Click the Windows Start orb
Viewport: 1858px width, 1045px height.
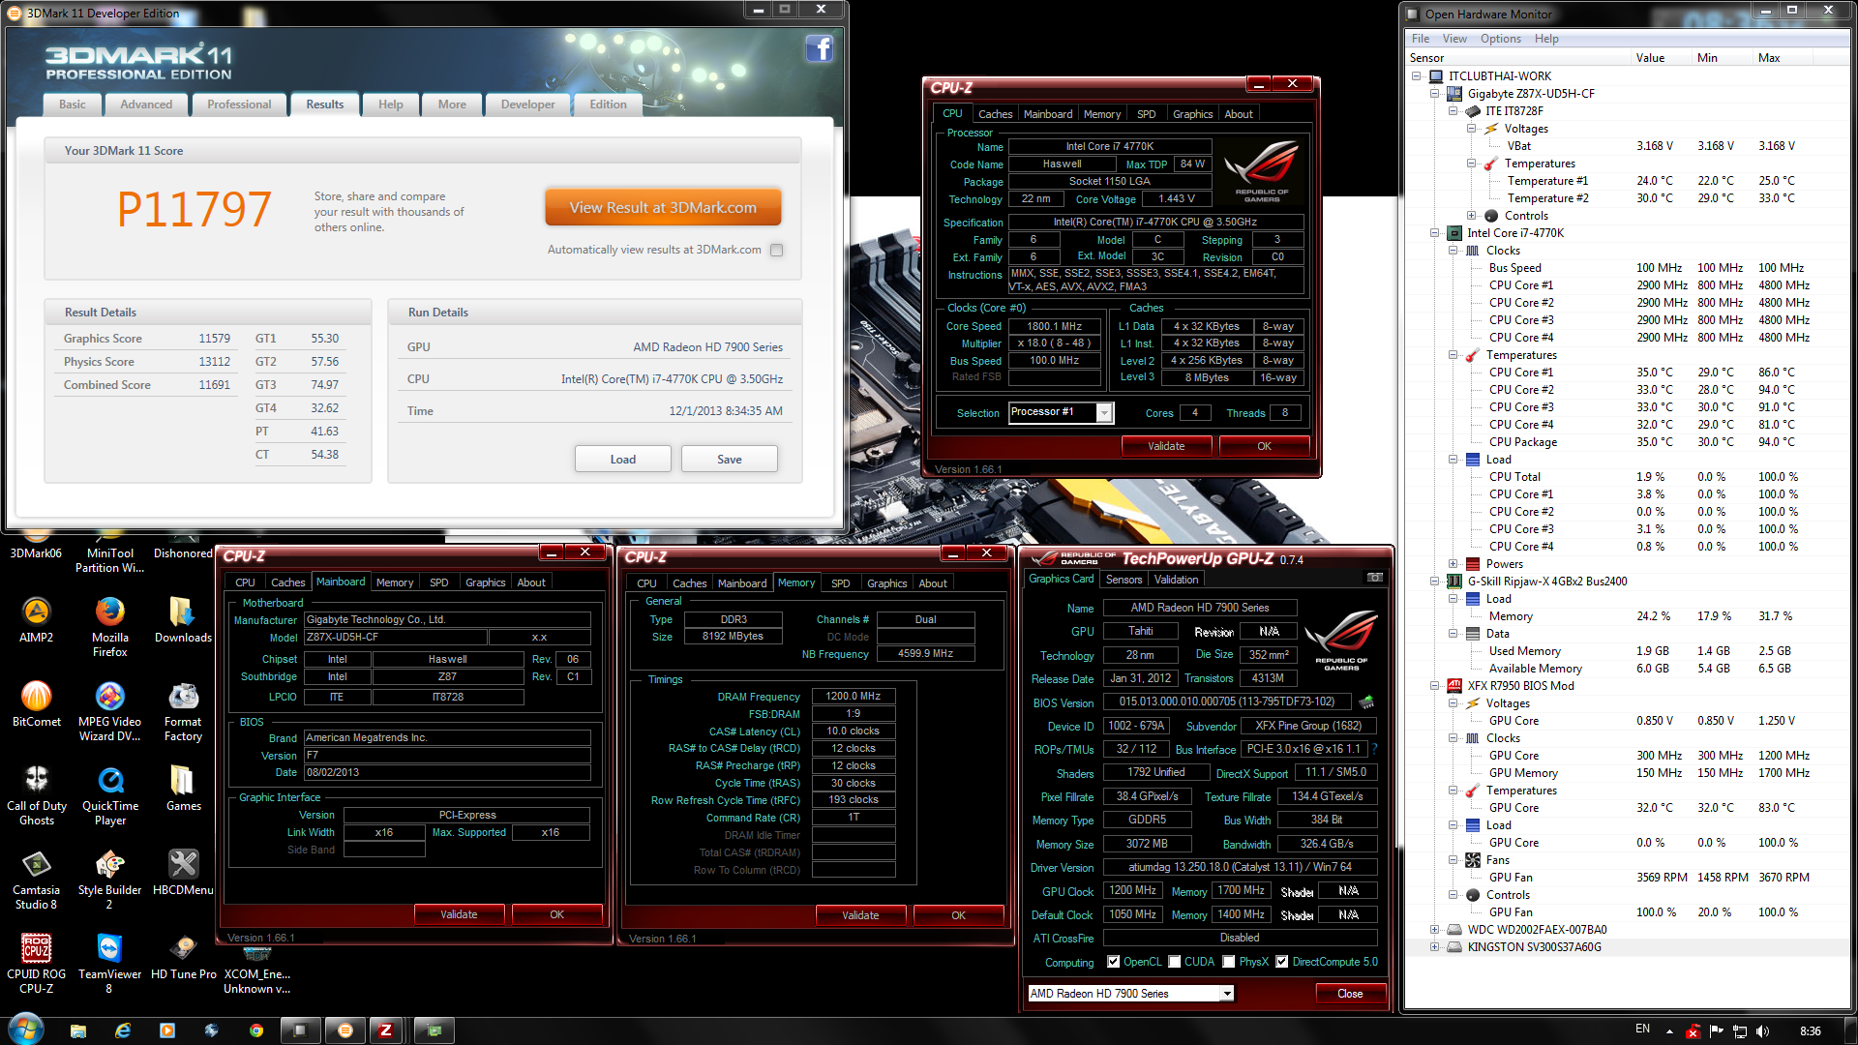click(25, 1030)
